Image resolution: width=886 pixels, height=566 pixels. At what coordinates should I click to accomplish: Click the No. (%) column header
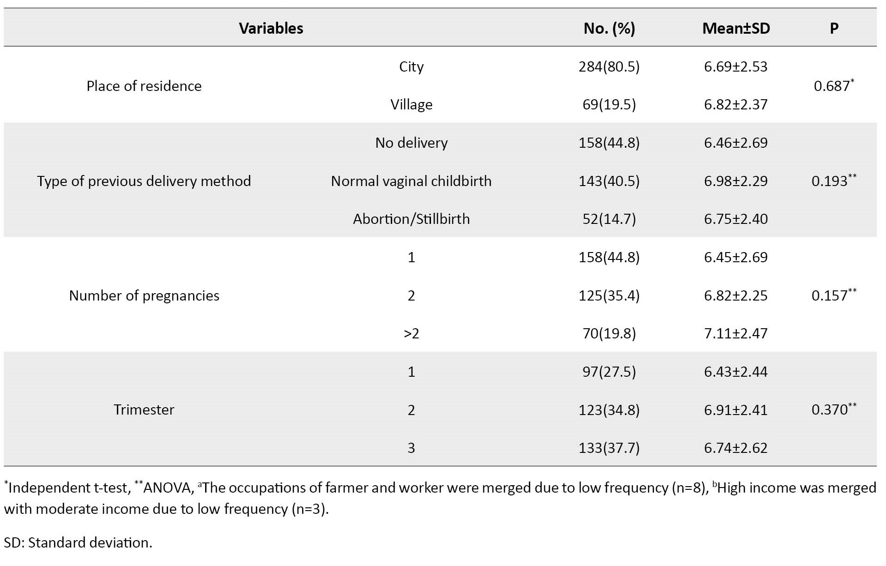coord(609,29)
